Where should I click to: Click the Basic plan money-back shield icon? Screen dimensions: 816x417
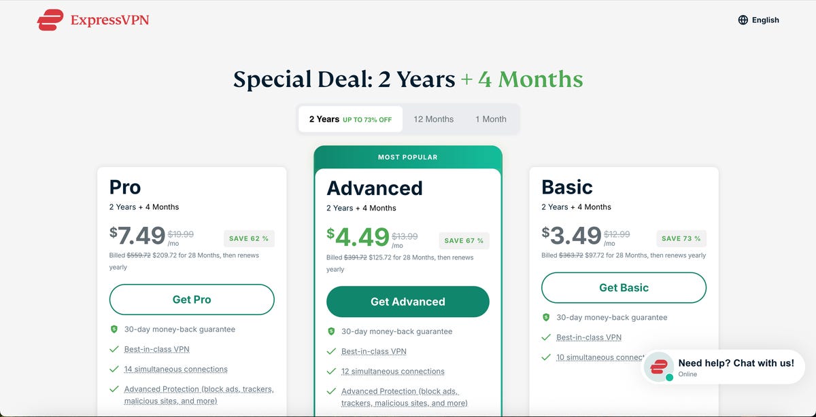(x=546, y=317)
